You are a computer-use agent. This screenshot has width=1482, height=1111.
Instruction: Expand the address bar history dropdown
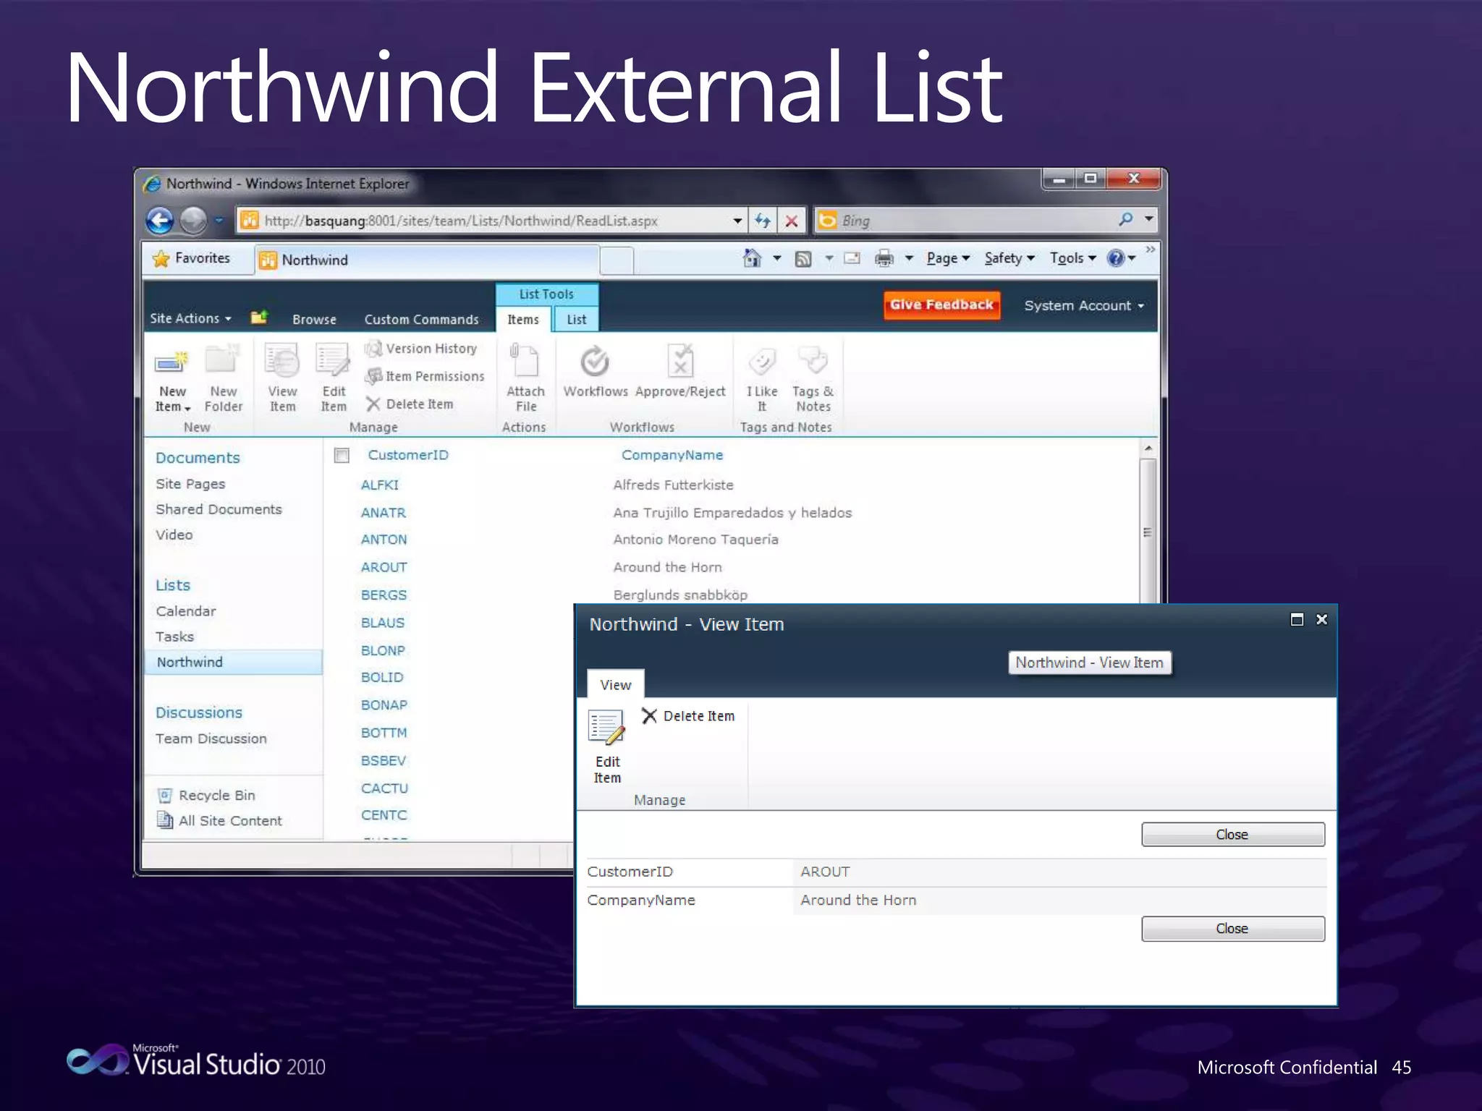coord(737,221)
